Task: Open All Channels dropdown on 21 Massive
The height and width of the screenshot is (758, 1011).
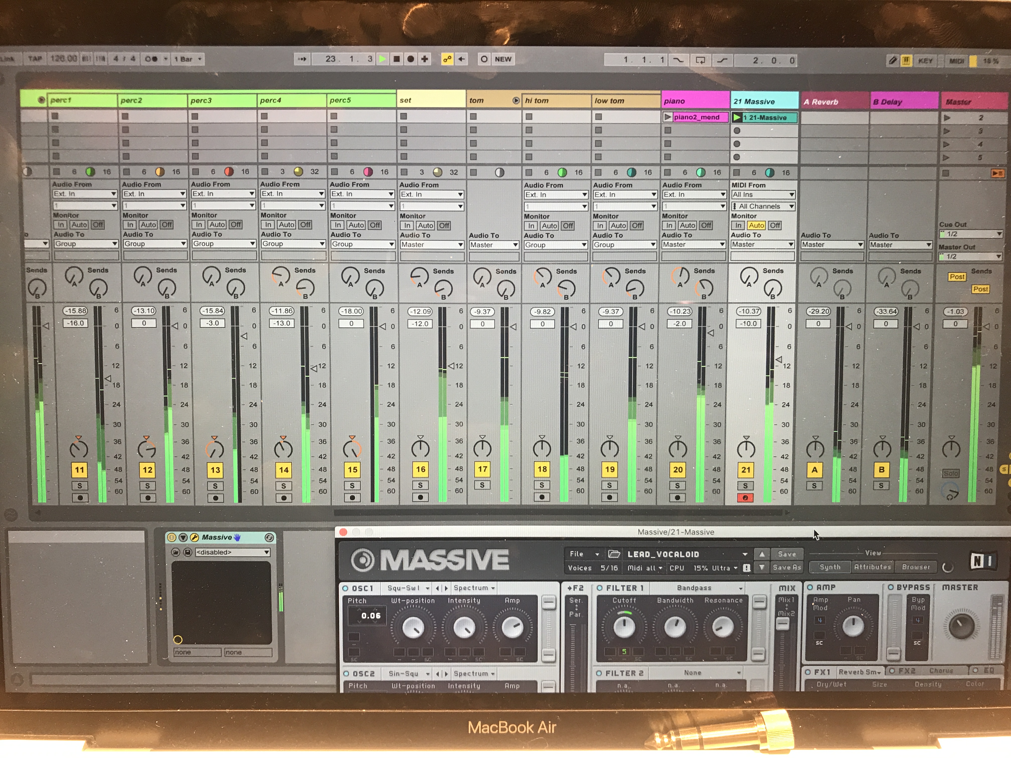Action: tap(763, 207)
